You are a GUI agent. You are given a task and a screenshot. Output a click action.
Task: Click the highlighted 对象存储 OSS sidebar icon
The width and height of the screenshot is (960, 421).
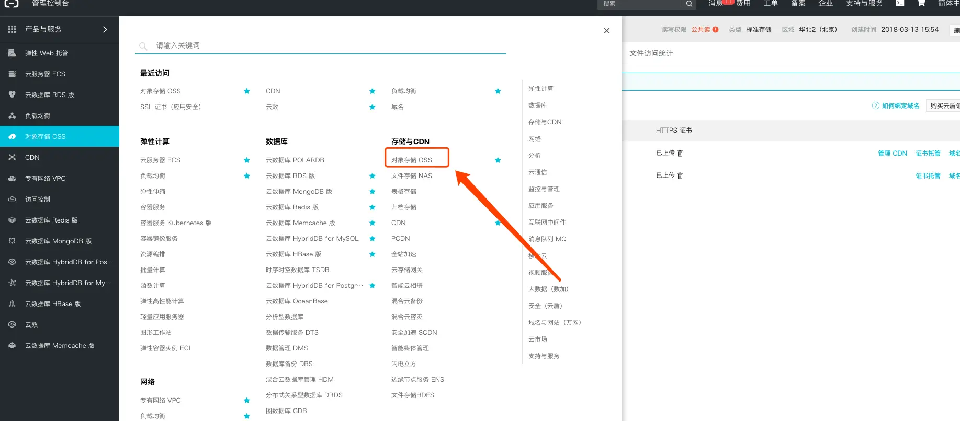tap(12, 136)
